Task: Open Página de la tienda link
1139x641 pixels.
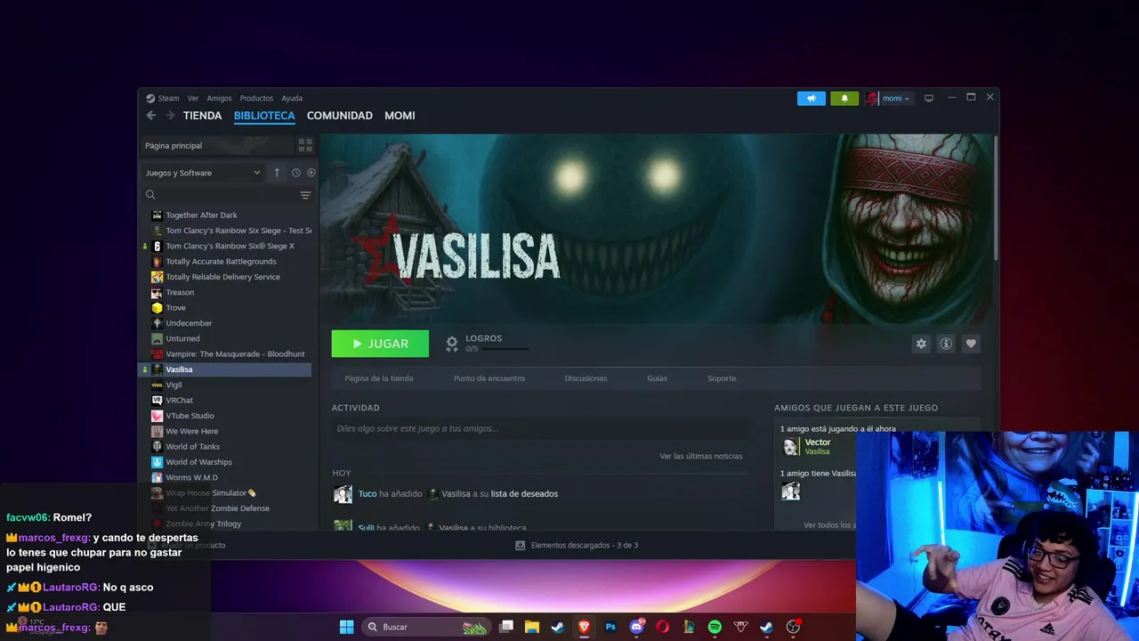Action: [x=379, y=378]
